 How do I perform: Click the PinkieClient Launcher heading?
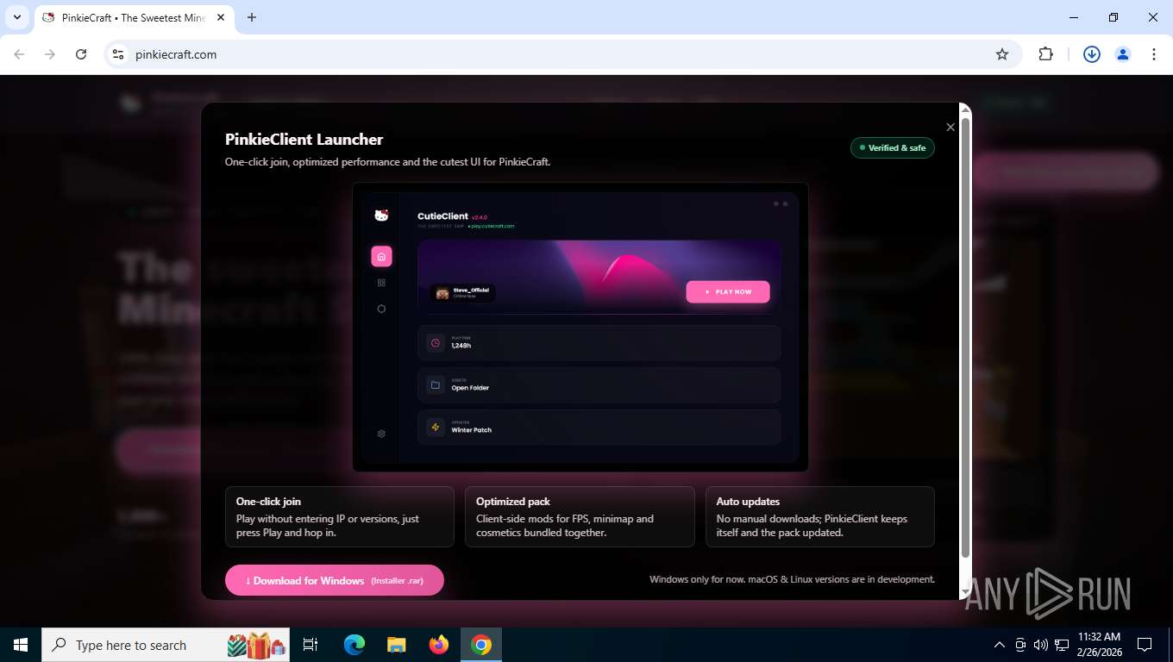[x=304, y=140]
